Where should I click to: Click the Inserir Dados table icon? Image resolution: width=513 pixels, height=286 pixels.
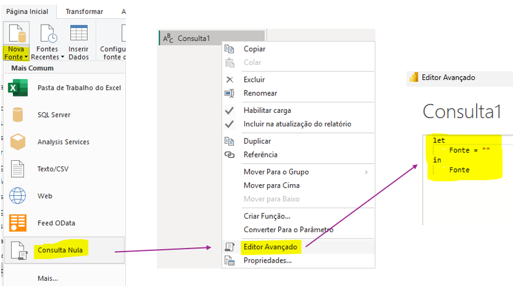78,34
